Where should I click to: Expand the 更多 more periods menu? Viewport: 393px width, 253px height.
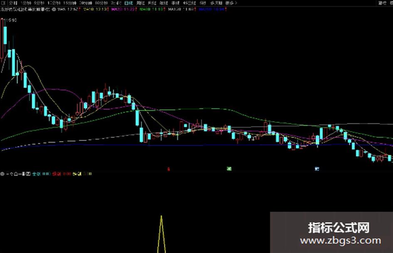231,3
